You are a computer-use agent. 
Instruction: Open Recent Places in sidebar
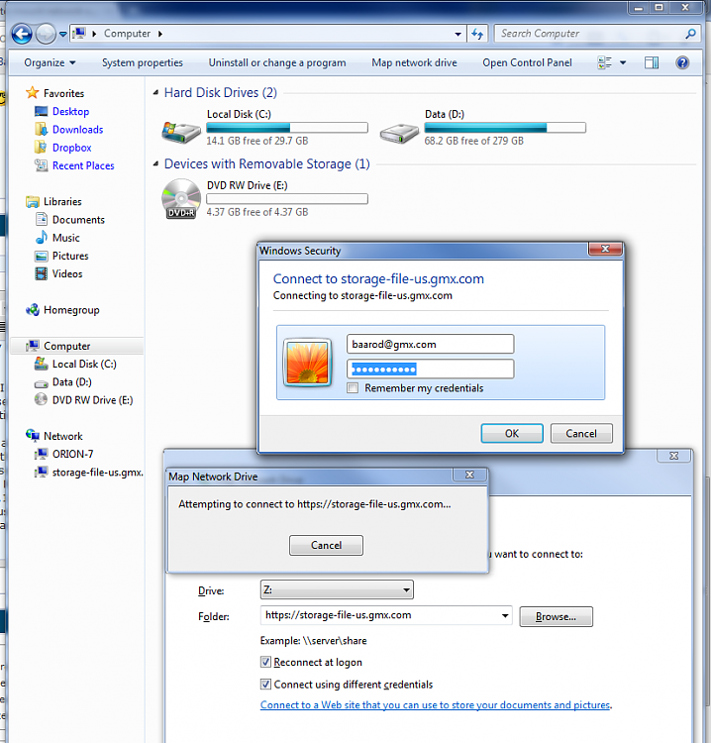pos(83,165)
